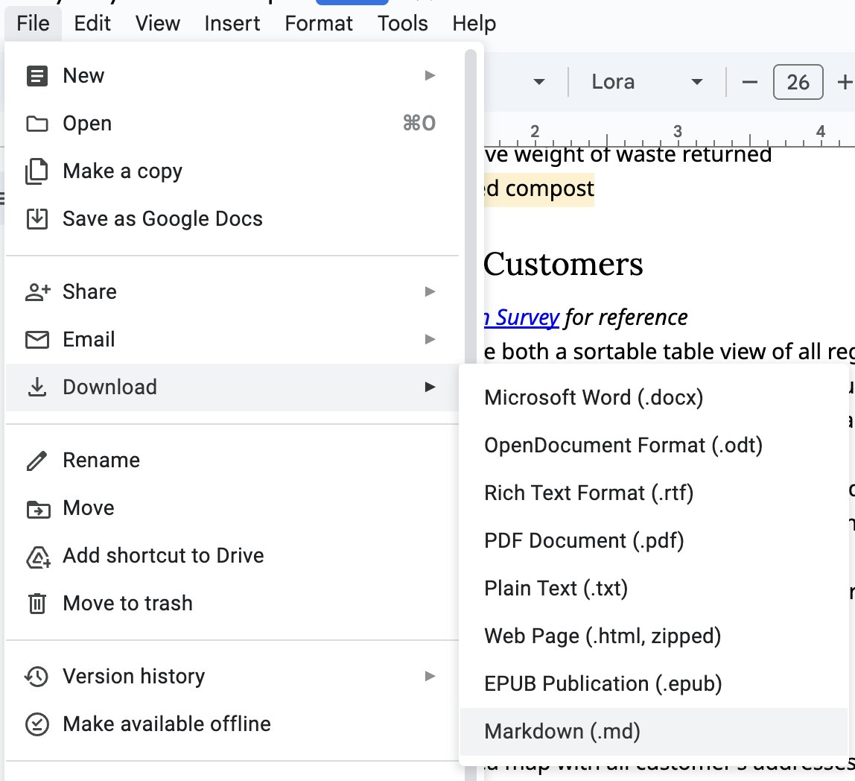This screenshot has width=855, height=781.
Task: Click the highlighted 'compost' text
Action: [549, 189]
